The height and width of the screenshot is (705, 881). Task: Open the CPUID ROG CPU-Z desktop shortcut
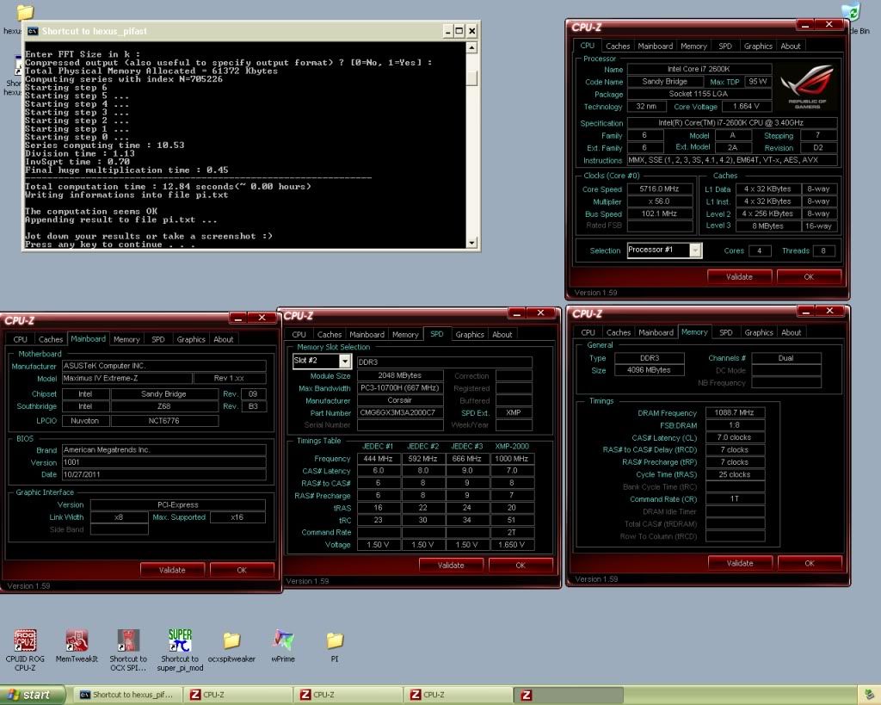point(25,641)
